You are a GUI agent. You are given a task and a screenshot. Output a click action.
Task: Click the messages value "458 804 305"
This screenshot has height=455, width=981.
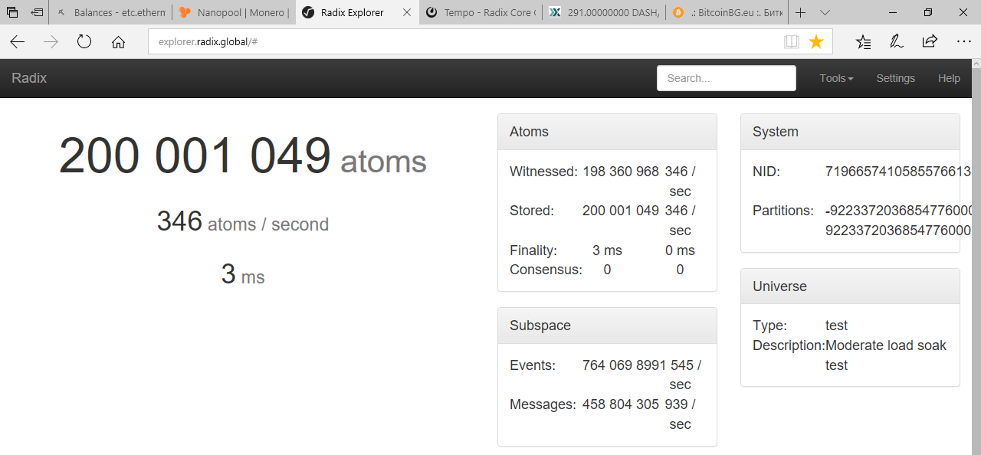point(621,404)
